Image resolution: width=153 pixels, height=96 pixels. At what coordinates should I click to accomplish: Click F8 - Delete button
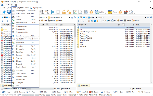pyautogui.click(x=94, y=92)
